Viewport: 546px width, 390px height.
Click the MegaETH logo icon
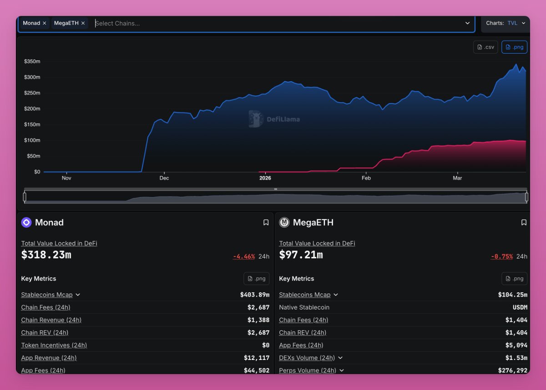coord(284,222)
